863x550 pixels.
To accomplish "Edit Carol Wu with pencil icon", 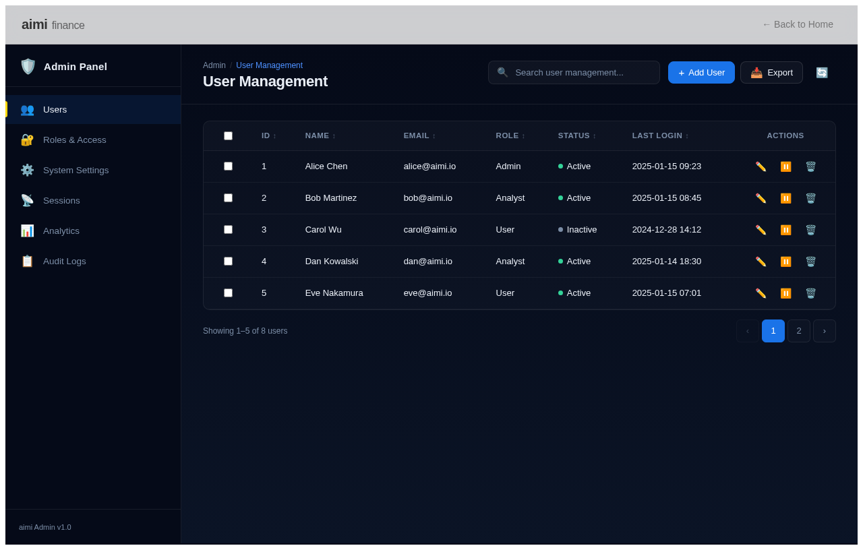I will click(x=761, y=230).
